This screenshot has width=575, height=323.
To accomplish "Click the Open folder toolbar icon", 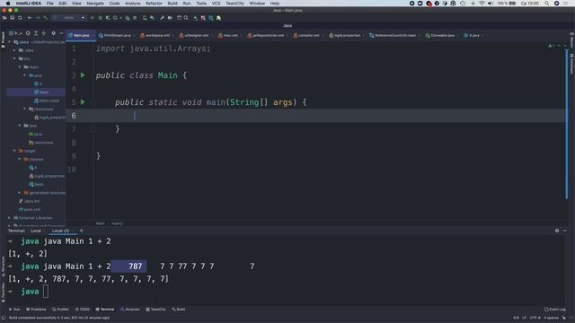I will coord(4,18).
